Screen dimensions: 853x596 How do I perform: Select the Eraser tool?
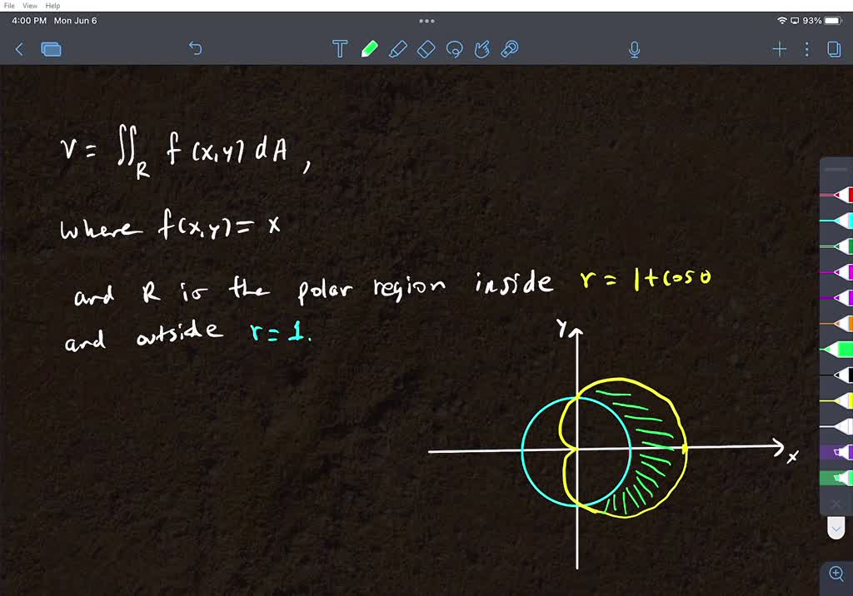[426, 49]
